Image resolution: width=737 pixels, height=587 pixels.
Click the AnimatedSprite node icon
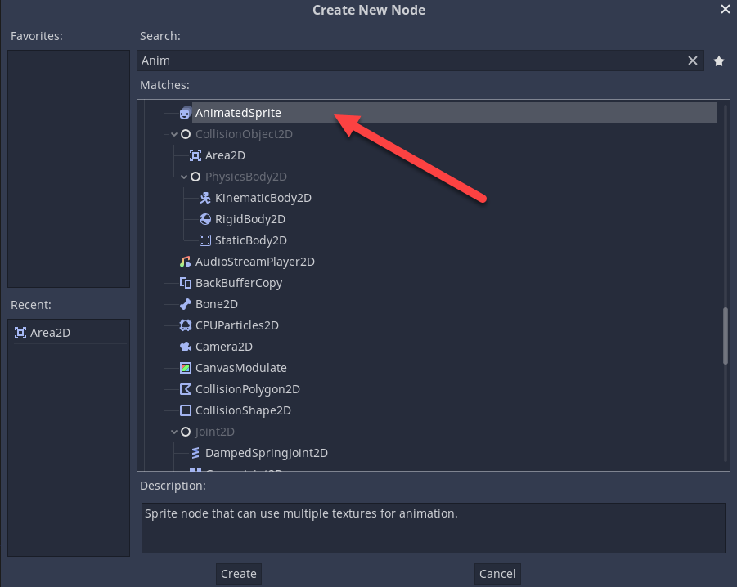(x=185, y=113)
